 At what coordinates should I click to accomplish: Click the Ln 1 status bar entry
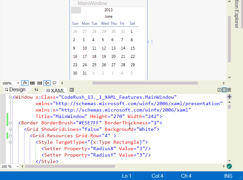tap(126, 176)
